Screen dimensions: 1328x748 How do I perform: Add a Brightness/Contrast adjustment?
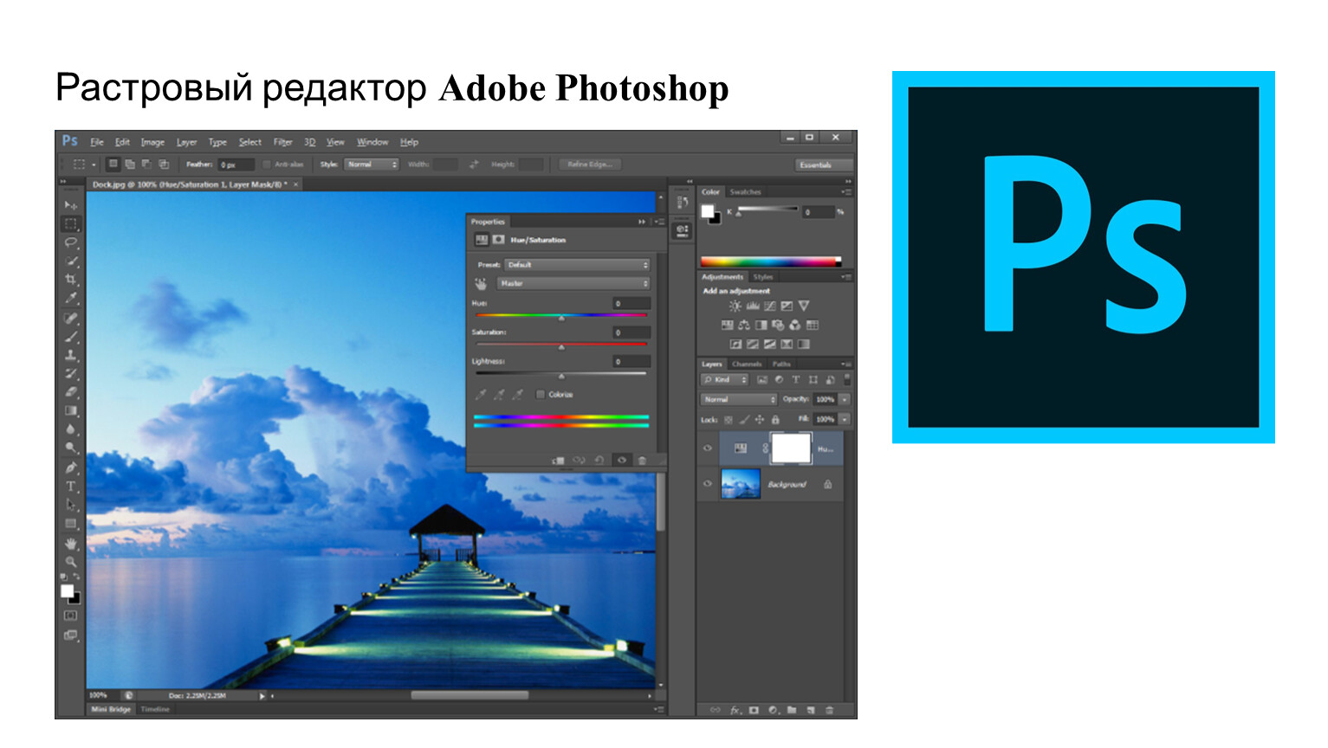735,306
